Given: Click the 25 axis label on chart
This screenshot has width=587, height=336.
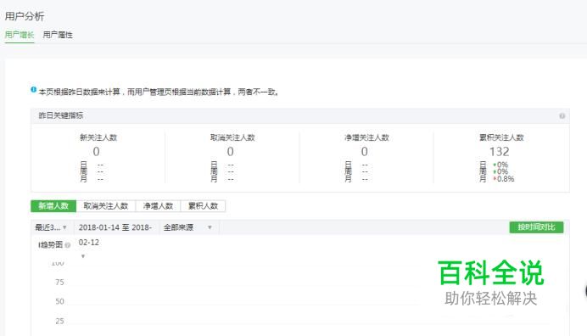Looking at the screenshot, I should click(x=59, y=321).
